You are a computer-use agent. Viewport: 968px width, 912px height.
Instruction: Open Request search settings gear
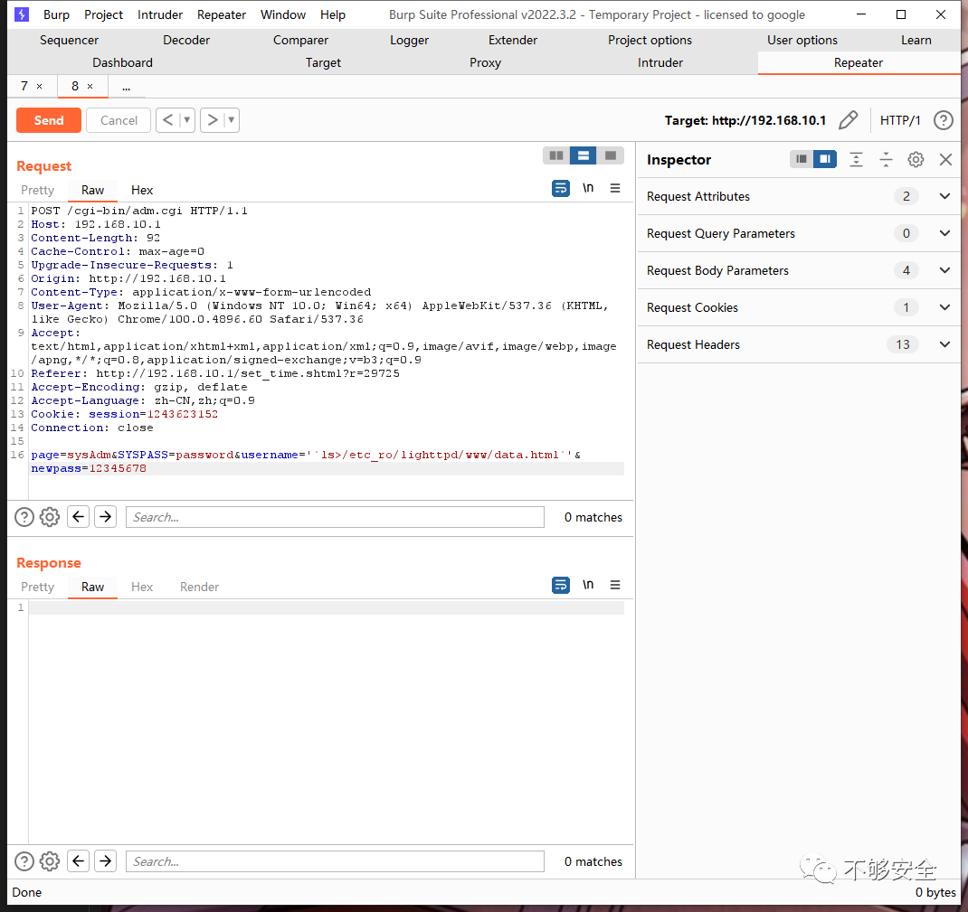coord(50,517)
